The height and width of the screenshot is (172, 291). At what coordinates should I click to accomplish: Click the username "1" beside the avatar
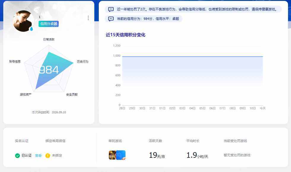pyautogui.click(x=39, y=17)
